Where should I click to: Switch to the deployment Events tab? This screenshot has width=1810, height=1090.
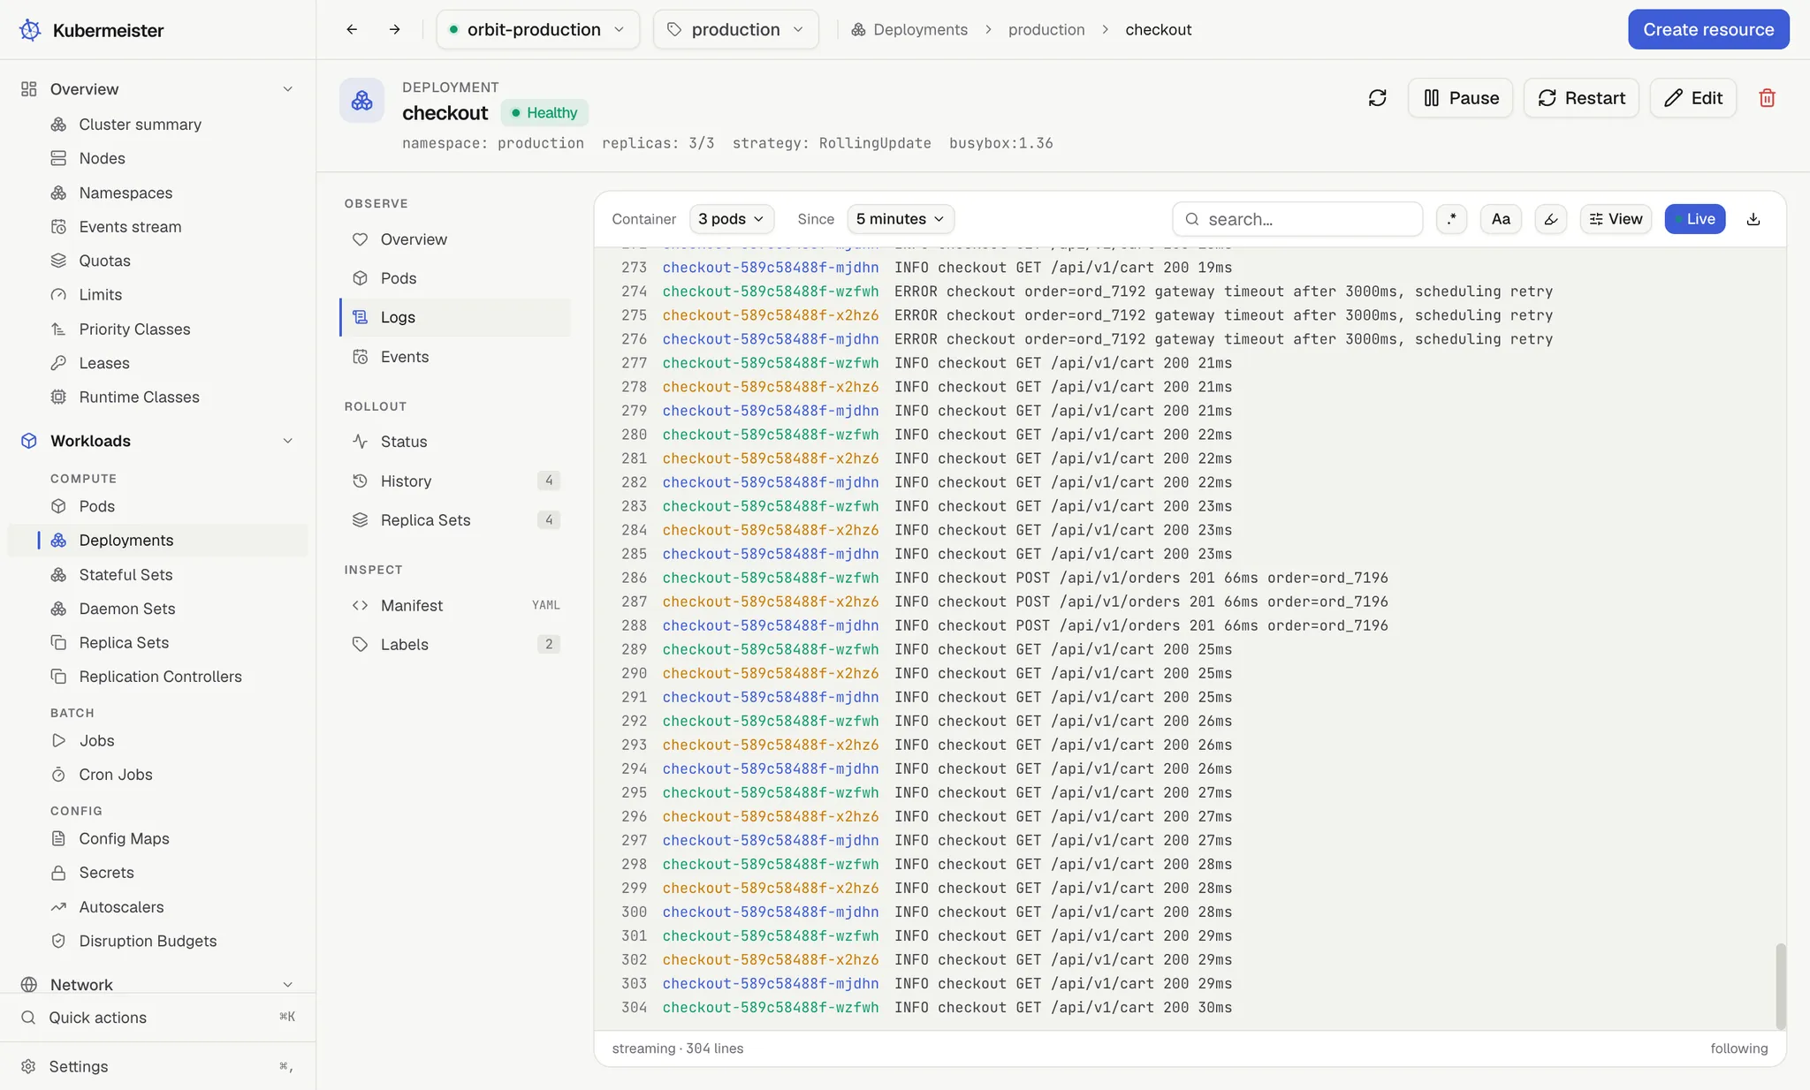(455, 357)
